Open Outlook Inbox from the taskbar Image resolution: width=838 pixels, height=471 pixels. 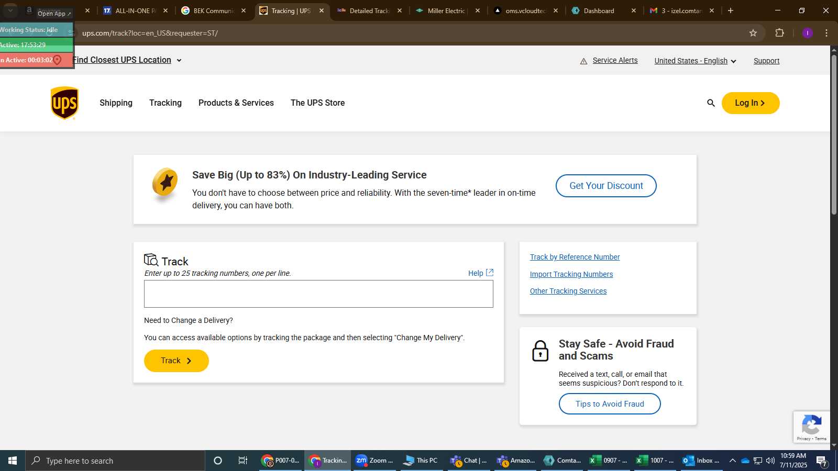[x=701, y=461]
